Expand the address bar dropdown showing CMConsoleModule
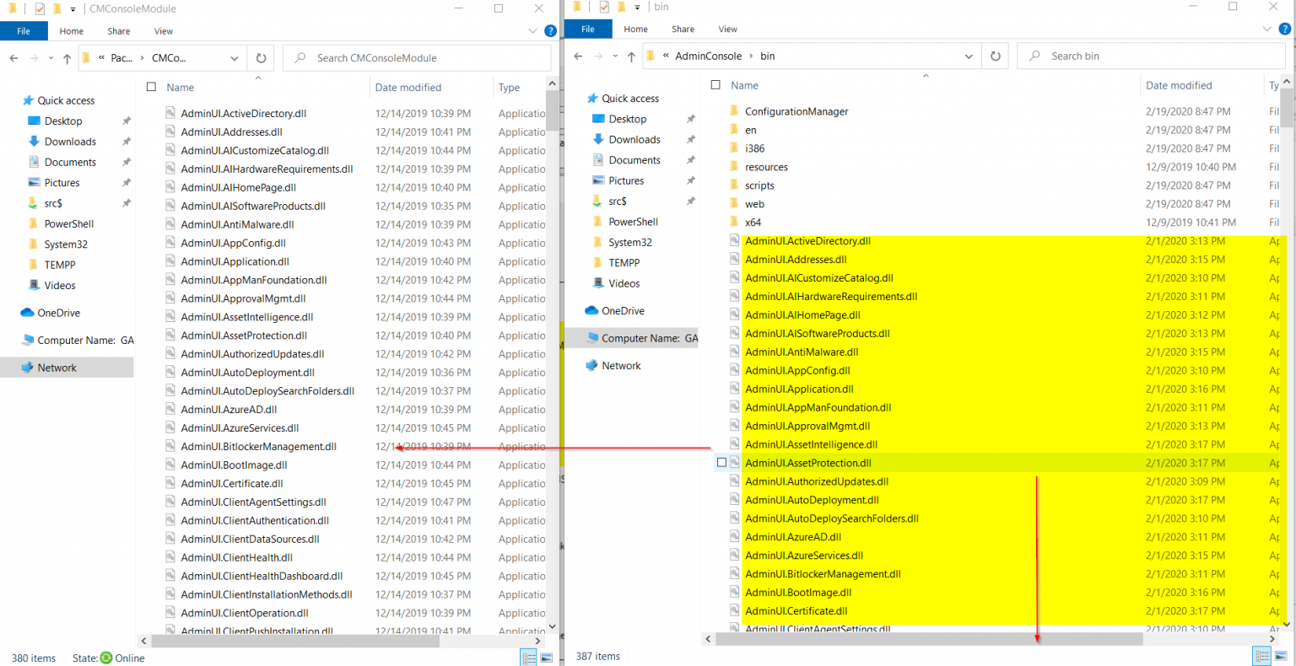Screen dimensions: 1296x666 coord(234,57)
